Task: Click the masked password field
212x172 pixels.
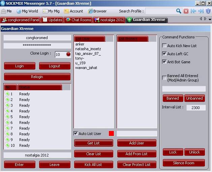Action: [x=37, y=45]
